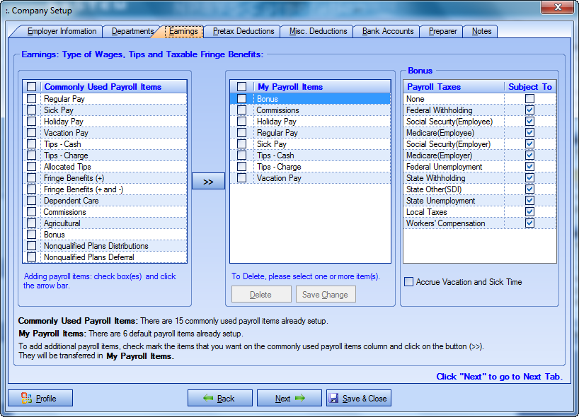Close the Company Setup window
This screenshot has width=579, height=417.
coord(557,8)
